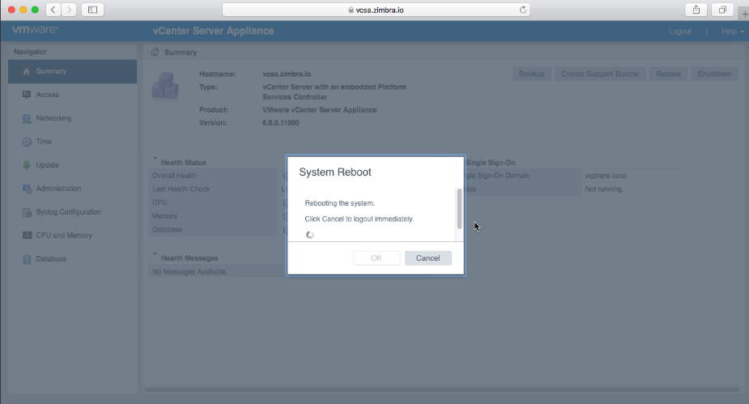Click the Overall Health row label

pos(174,176)
